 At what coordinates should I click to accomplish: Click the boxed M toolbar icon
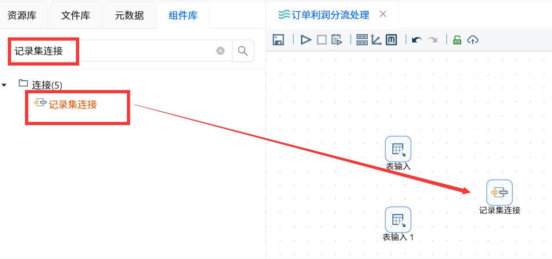(391, 40)
